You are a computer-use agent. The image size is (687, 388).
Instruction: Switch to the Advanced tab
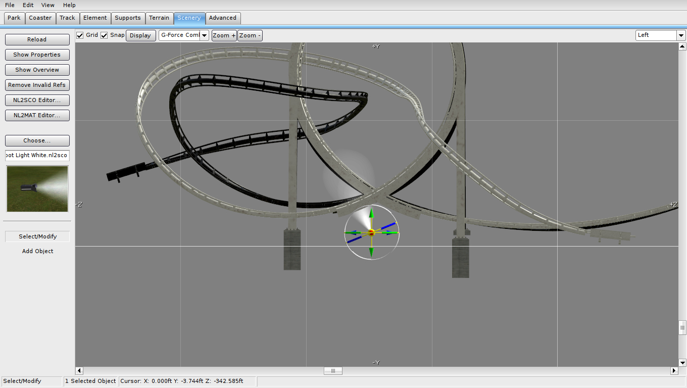223,18
